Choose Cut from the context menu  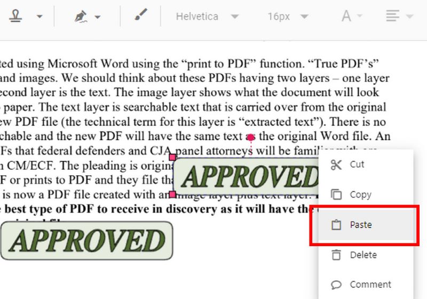coord(366,164)
